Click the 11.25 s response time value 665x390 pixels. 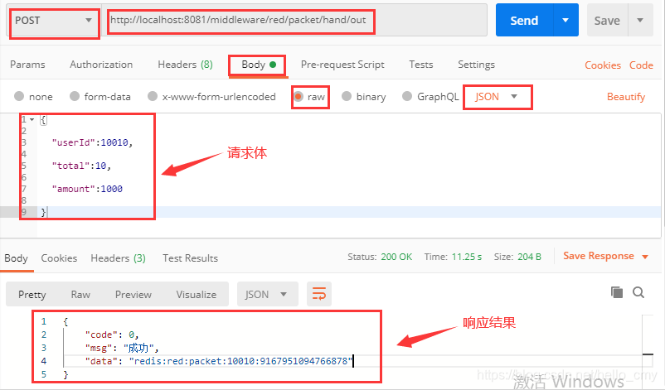tap(467, 257)
